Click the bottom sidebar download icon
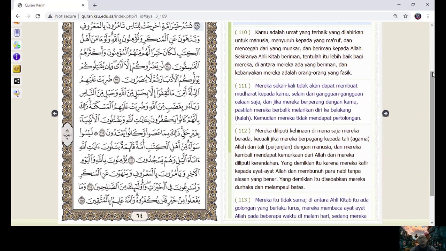Image resolution: width=446 pixels, height=251 pixels. [17, 93]
